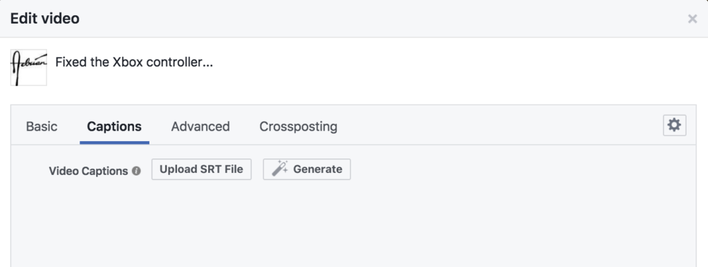Click the blue underline beneath Captions
Viewport: 708px width, 267px height.
pyautogui.click(x=114, y=142)
